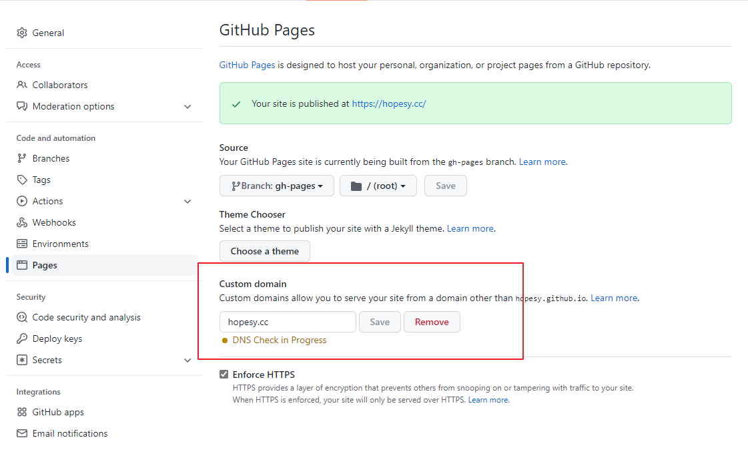748x468 pixels.
Task: Click the Code security shield icon
Action: click(x=22, y=317)
